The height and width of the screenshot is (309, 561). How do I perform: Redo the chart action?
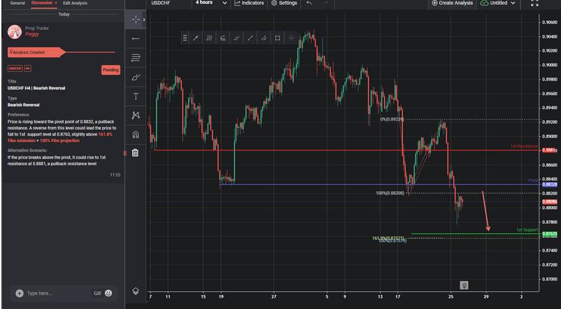tap(325, 3)
